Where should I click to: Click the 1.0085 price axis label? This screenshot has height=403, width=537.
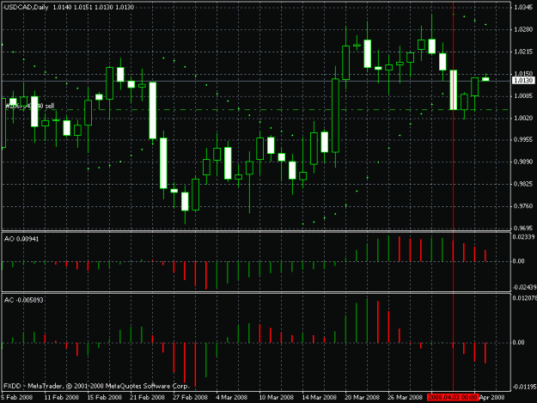pos(523,96)
